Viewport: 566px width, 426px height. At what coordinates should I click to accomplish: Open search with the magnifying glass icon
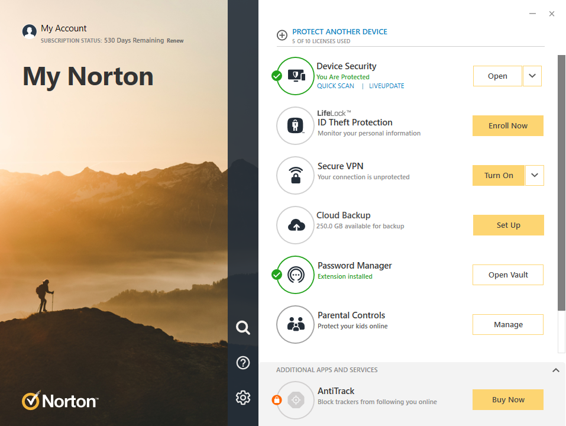pos(243,328)
